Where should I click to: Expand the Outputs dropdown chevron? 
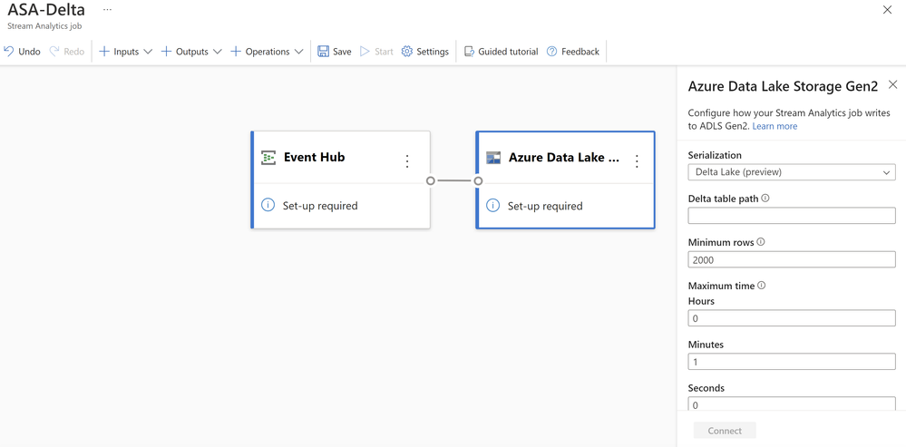[218, 52]
